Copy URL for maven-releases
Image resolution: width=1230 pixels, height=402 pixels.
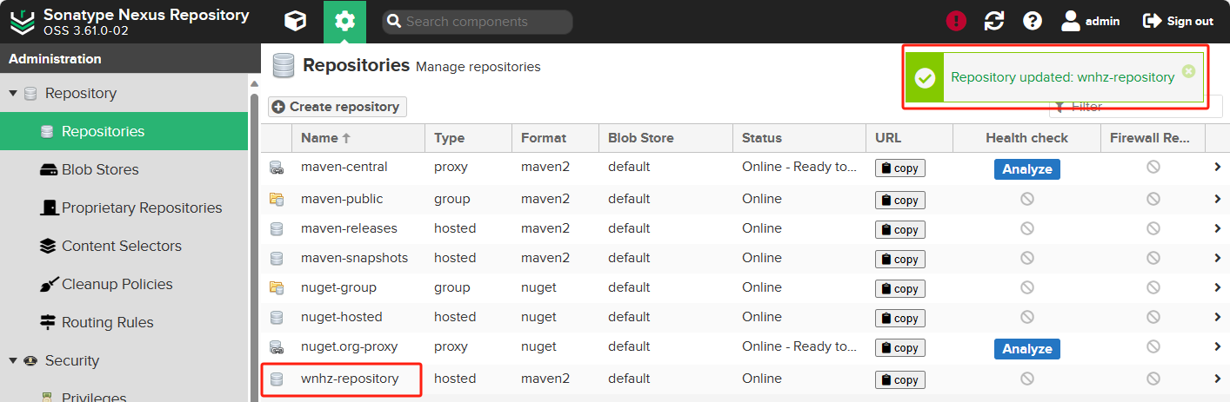[900, 229]
